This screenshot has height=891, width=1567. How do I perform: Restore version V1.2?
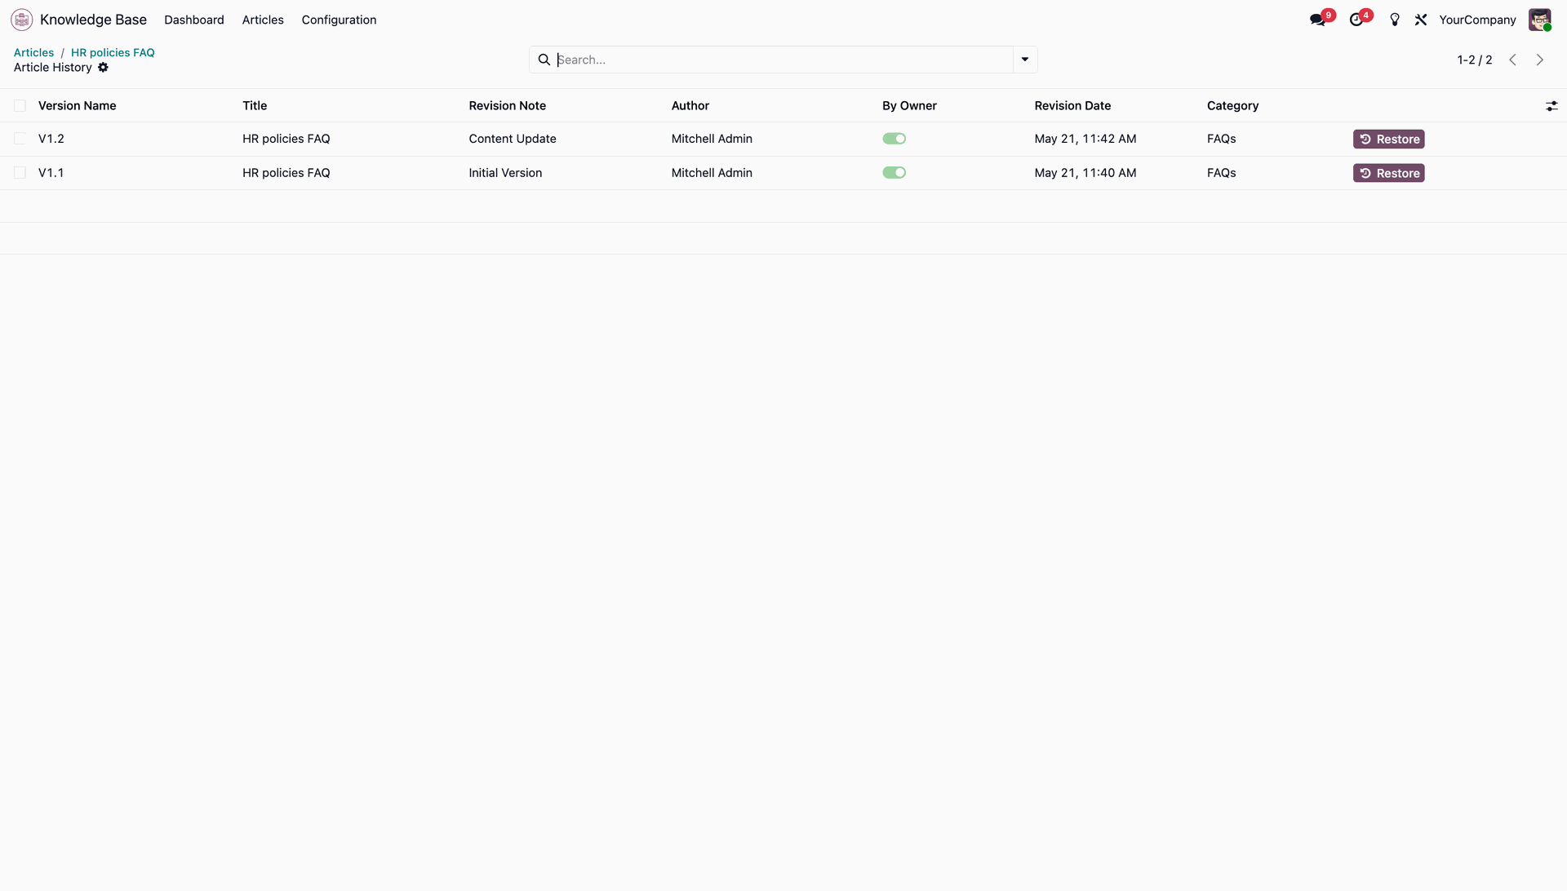[1388, 140]
